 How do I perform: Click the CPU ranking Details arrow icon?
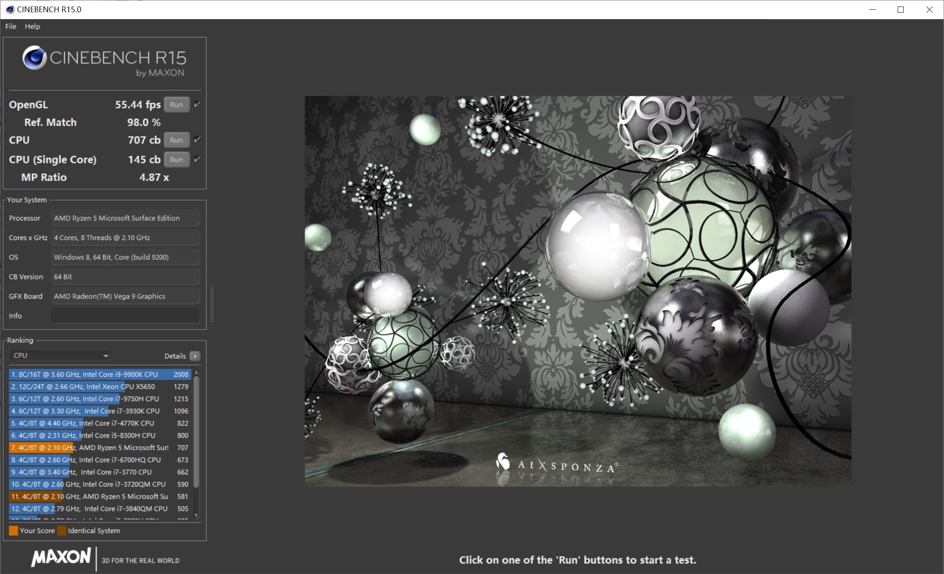tap(196, 356)
